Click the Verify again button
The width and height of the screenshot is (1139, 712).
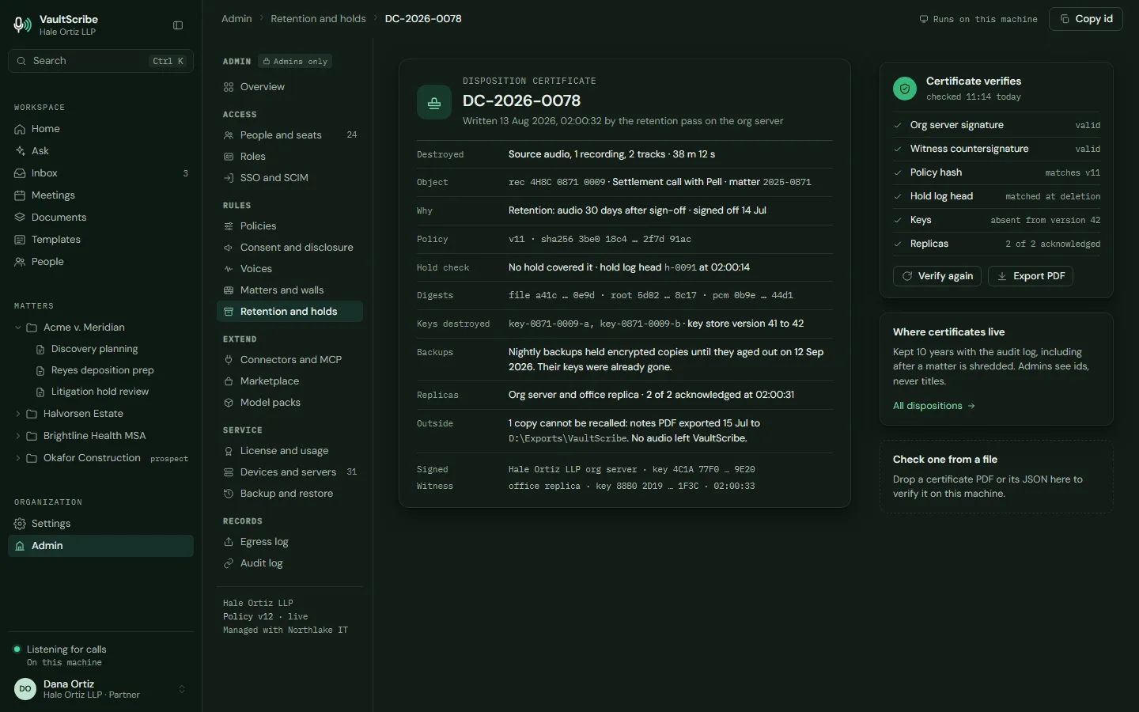937,276
